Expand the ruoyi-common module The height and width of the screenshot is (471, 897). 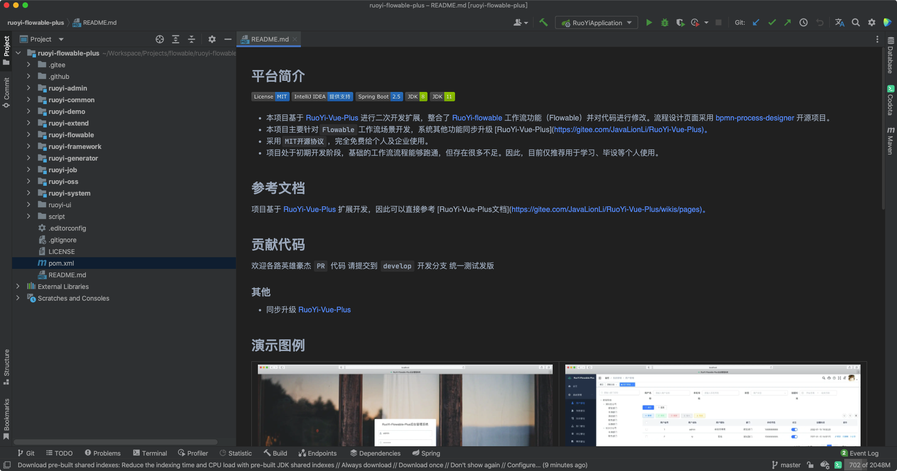pos(28,99)
